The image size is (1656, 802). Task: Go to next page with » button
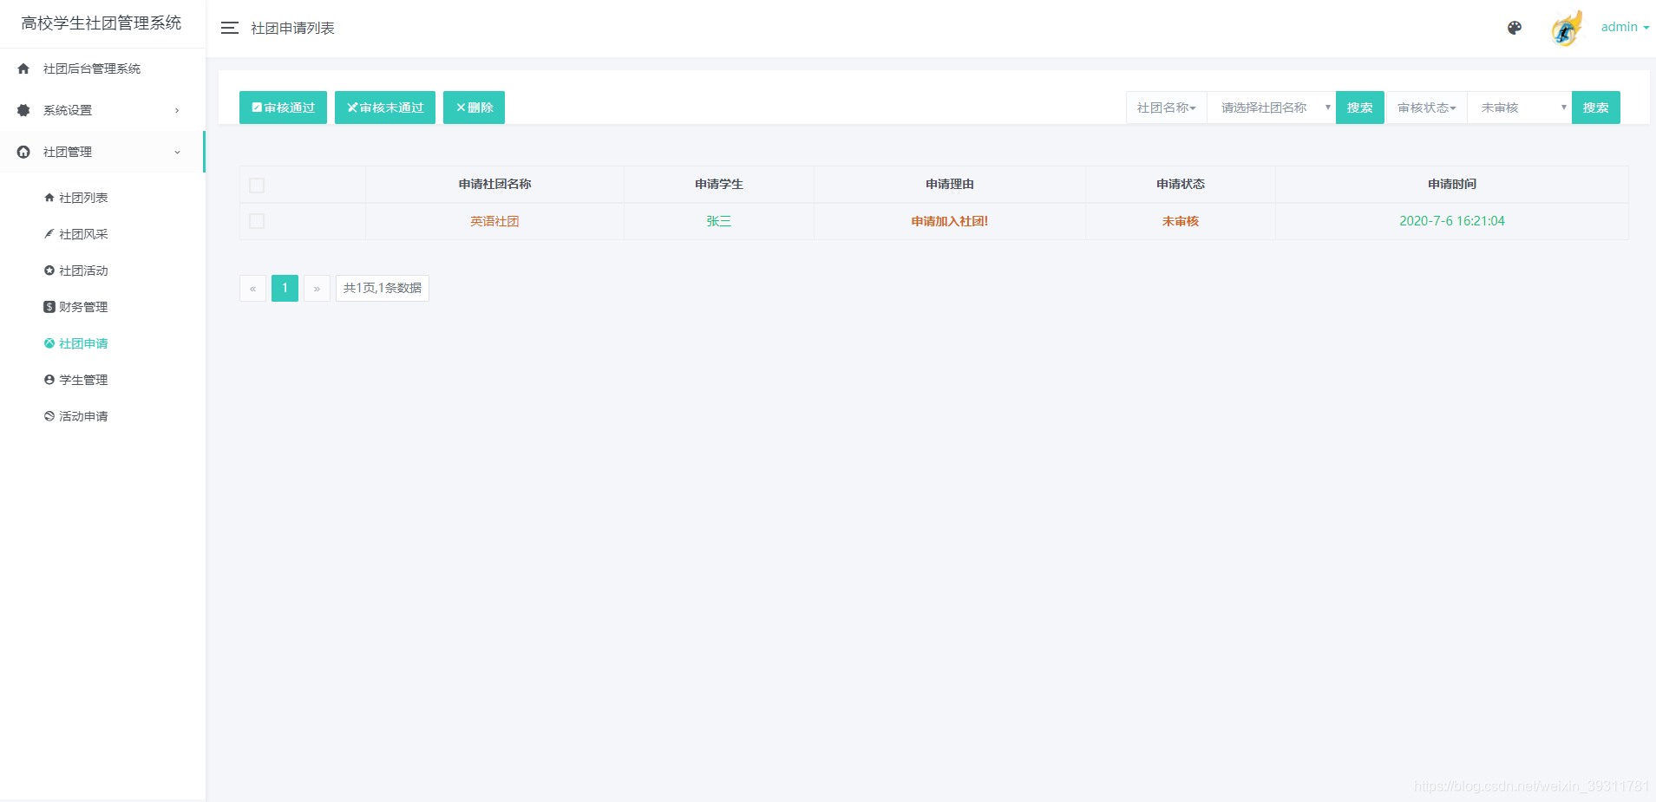(317, 288)
